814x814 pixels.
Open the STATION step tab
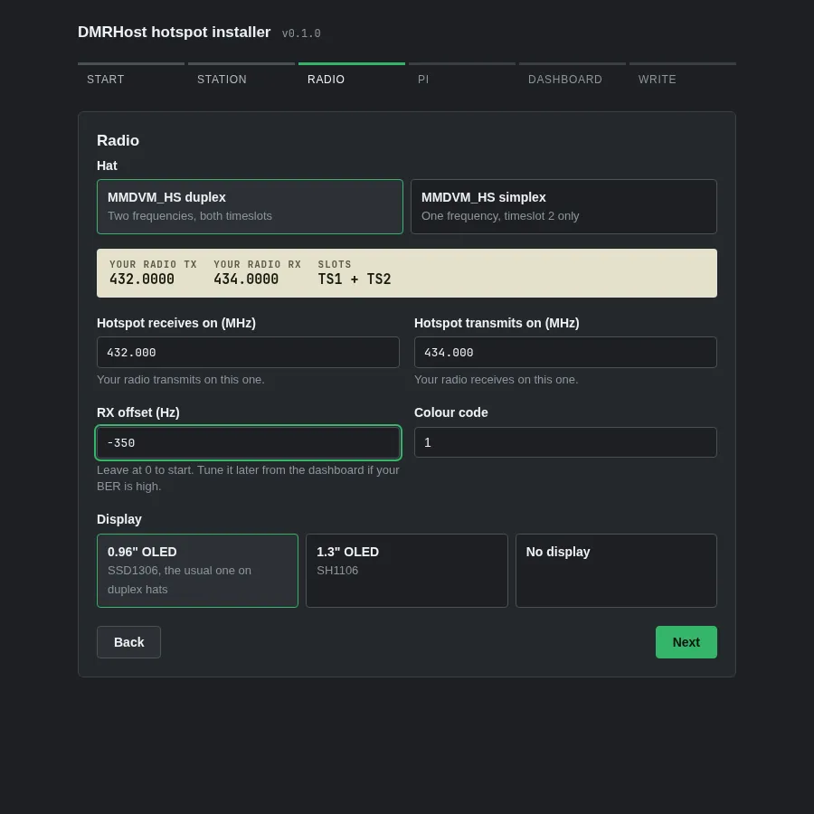(x=241, y=76)
